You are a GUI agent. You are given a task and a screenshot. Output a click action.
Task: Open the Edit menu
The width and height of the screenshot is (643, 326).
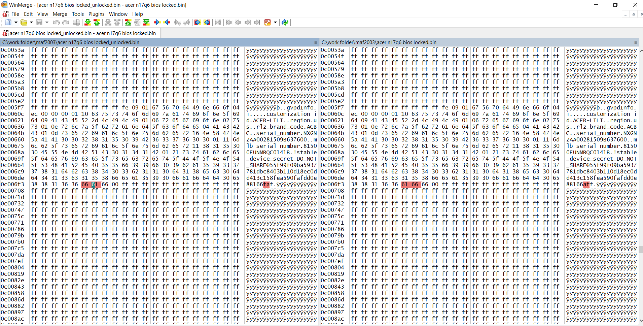tap(28, 14)
